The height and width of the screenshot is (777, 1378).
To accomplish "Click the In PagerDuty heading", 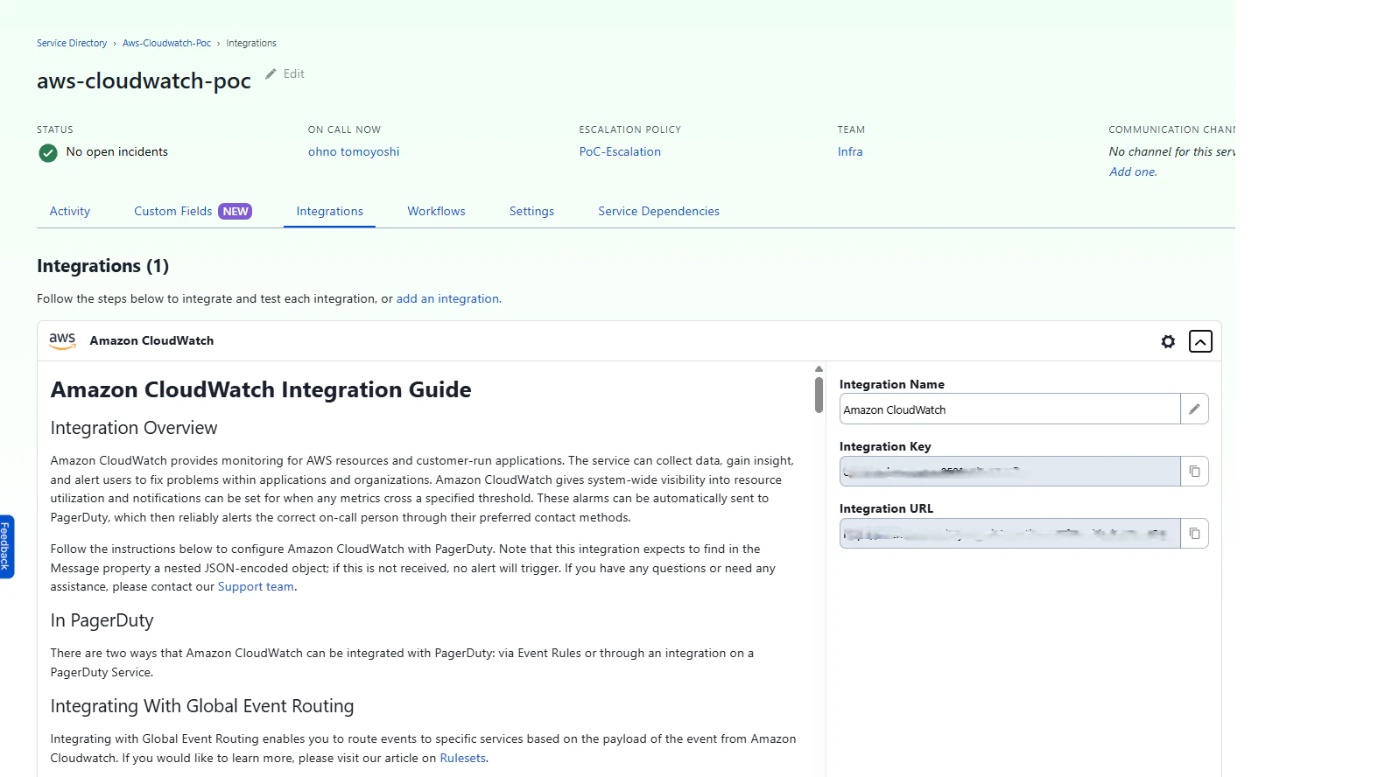I will tap(102, 620).
